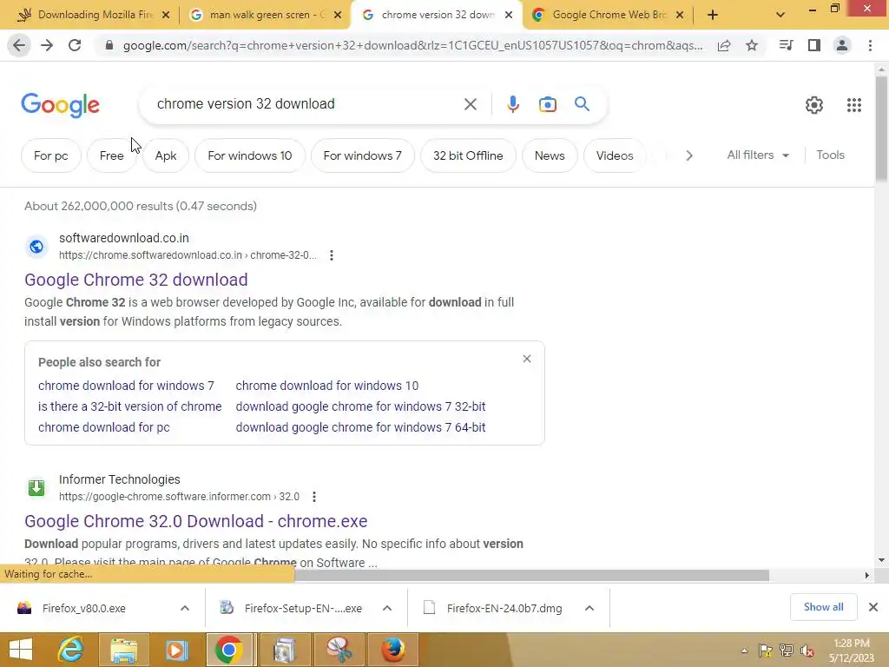
Task: Click download google chrome for windows 7 64-bit
Action: tap(360, 427)
